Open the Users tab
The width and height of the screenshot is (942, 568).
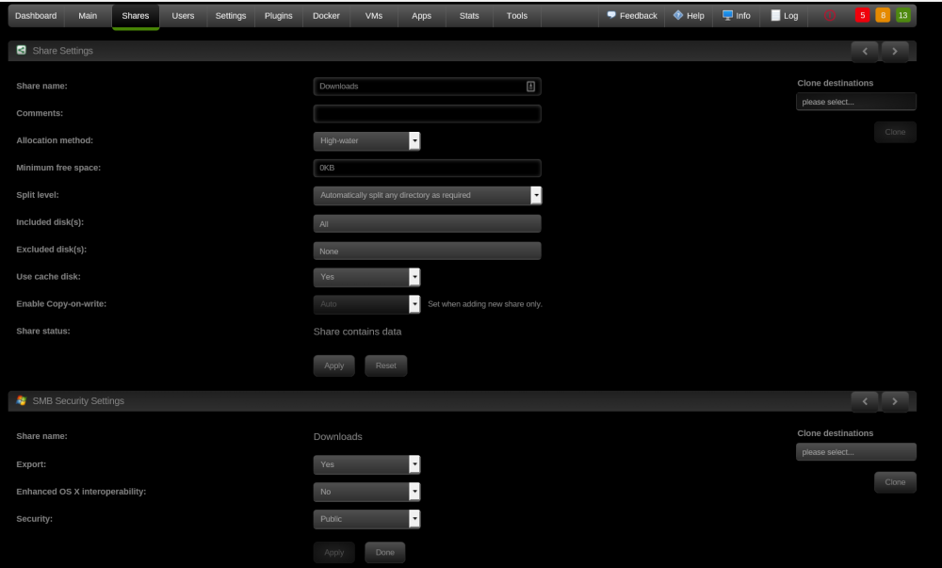tap(184, 16)
